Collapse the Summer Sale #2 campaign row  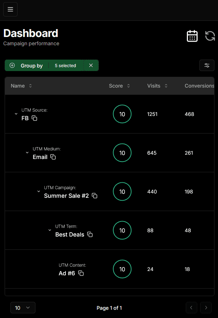(x=39, y=191)
